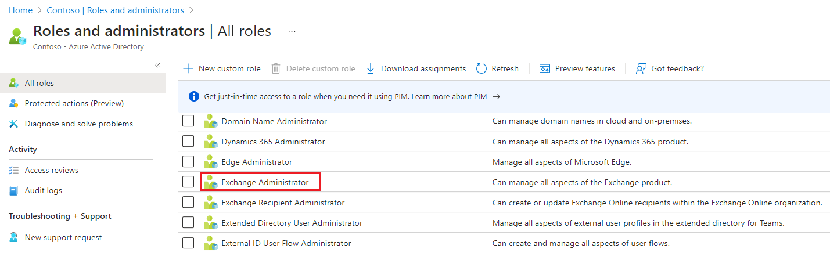
Task: Click the Got feedback person icon
Action: (x=641, y=68)
